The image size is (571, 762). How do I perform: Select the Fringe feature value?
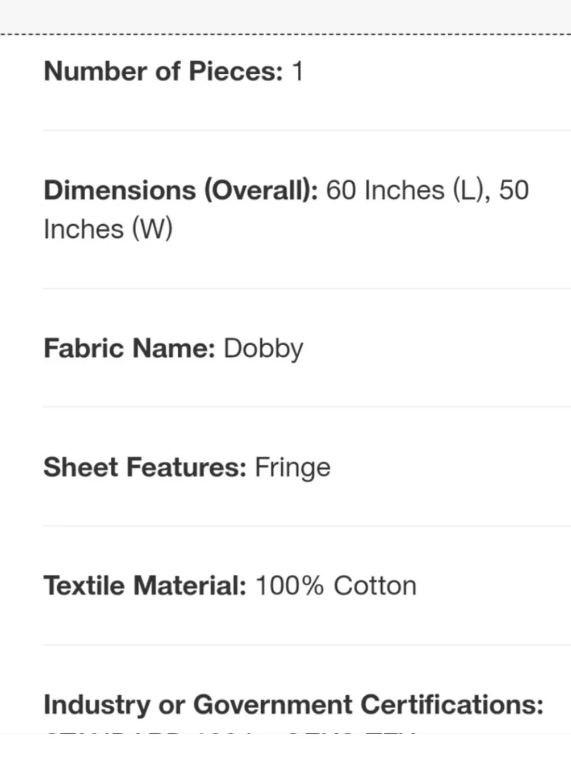pos(293,468)
